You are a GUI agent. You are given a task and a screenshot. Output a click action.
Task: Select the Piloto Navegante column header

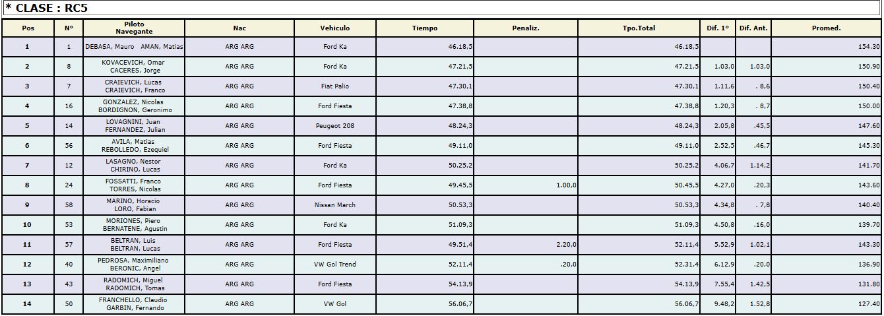click(x=134, y=28)
